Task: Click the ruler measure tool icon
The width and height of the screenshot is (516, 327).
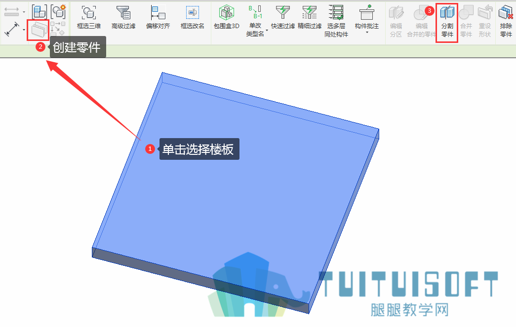Action: point(11,12)
